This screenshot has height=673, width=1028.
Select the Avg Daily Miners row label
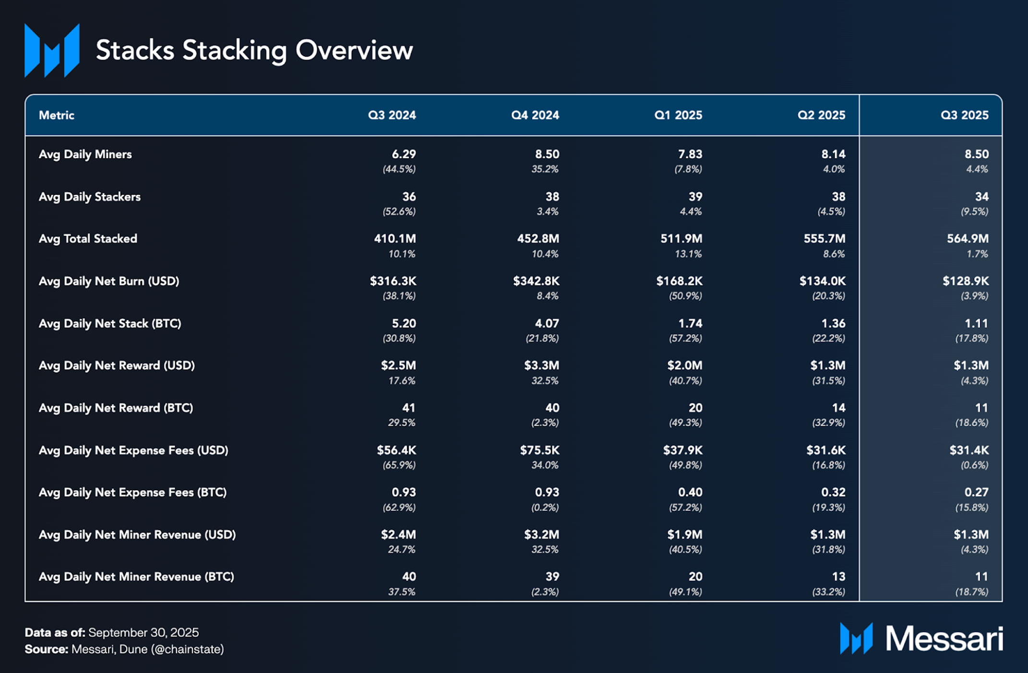tap(85, 154)
